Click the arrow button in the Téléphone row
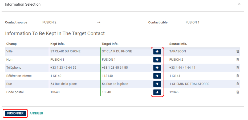 coord(157,68)
